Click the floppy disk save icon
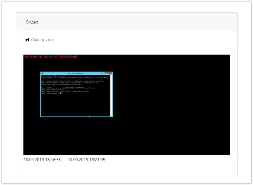The width and height of the screenshot is (253, 185). [x=27, y=40]
